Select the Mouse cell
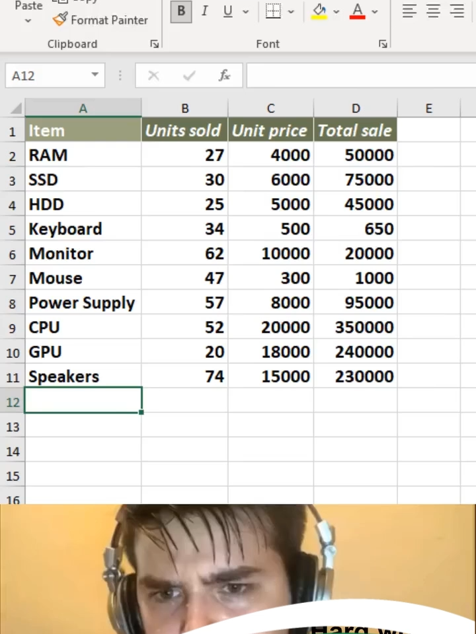This screenshot has height=634, width=476. tap(83, 278)
